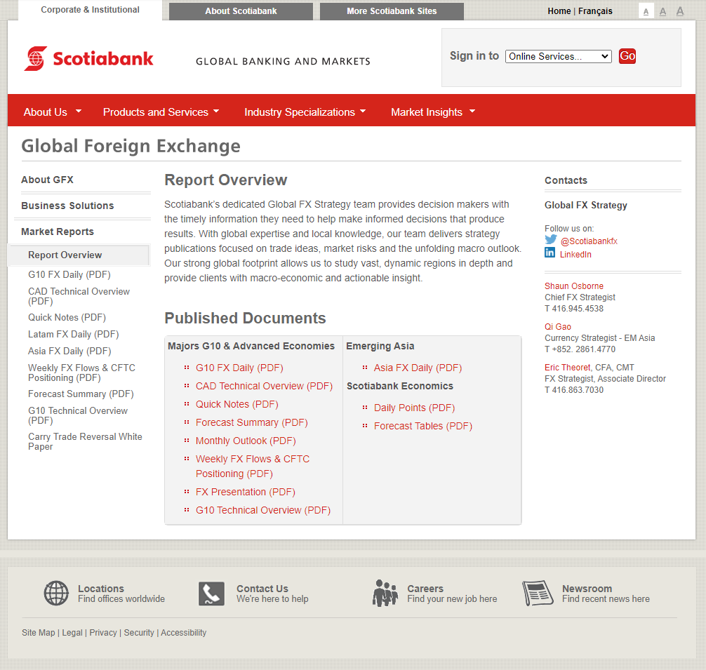Open Forecast Summary published document link
This screenshot has width=706, height=670.
click(x=252, y=422)
